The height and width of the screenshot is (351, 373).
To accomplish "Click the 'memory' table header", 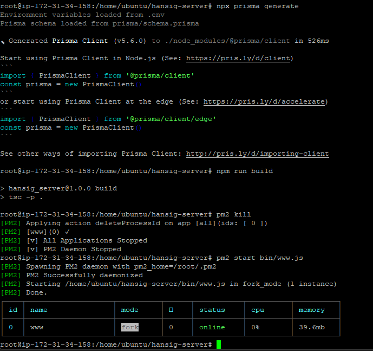I will click(312, 310).
